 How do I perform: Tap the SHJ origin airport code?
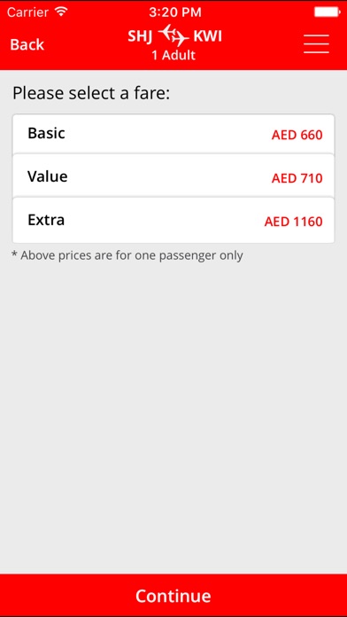140,36
